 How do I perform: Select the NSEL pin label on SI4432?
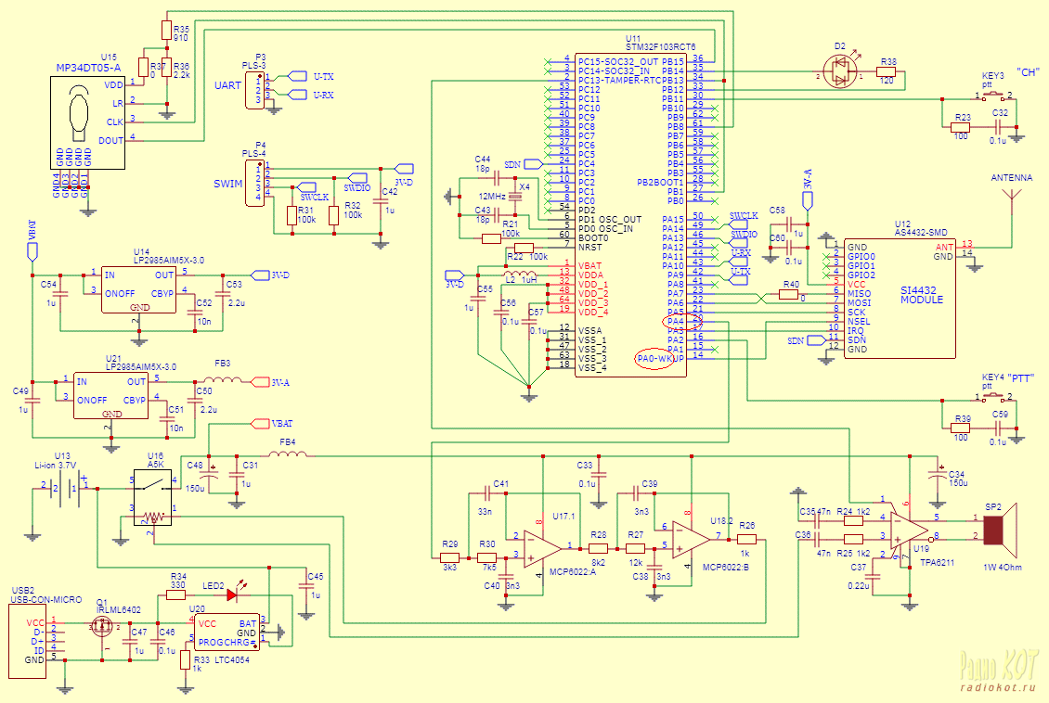859,322
